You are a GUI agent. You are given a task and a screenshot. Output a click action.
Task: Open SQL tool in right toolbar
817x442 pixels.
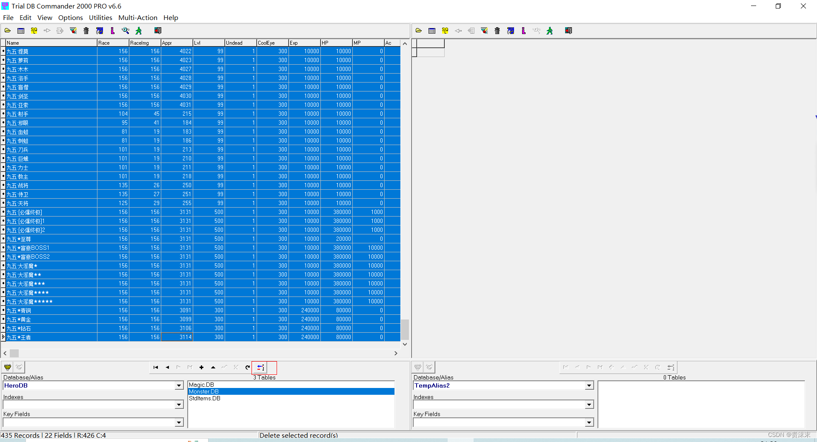pyautogui.click(x=445, y=31)
